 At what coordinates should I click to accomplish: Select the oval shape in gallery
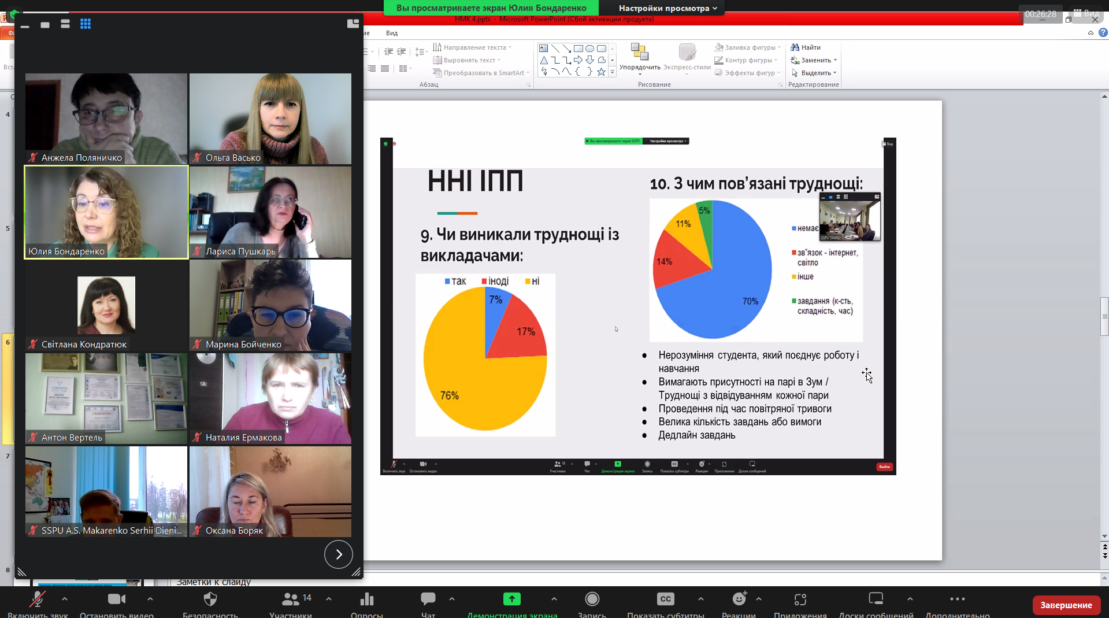589,49
